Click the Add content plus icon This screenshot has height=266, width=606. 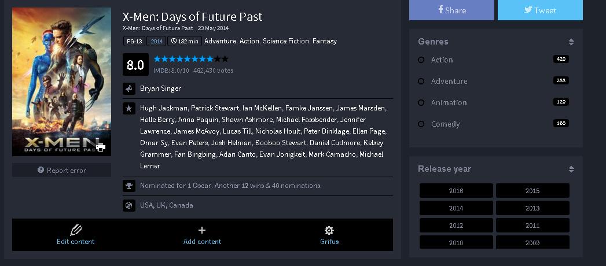pos(202,230)
